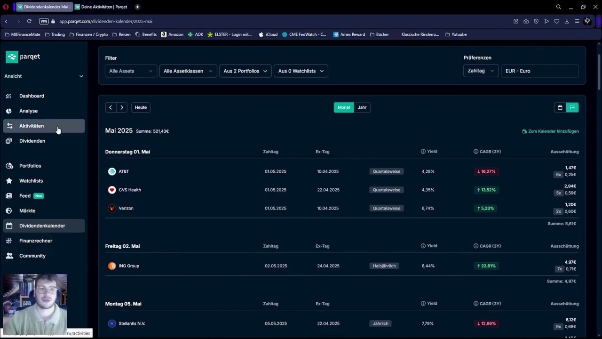Viewport: 602px width, 339px height.
Task: Click Stellantis N.V. Jährlich badge
Action: pos(380,323)
